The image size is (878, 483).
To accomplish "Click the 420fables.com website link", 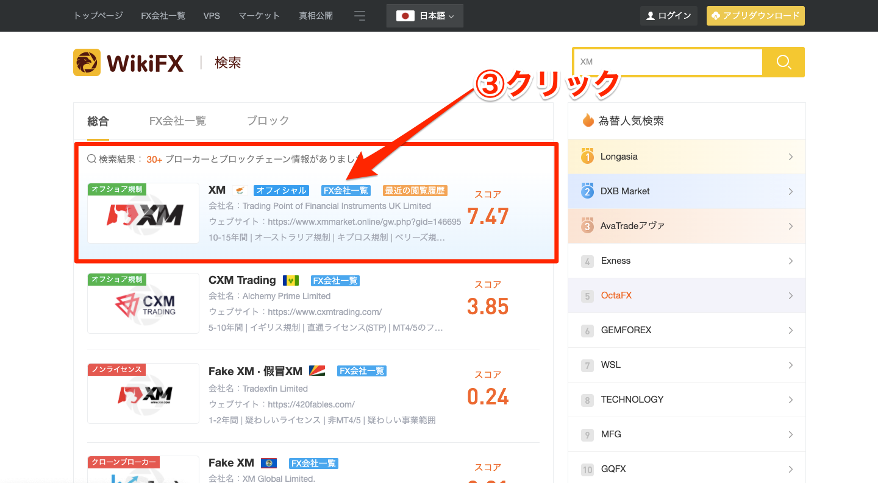I will 311,404.
